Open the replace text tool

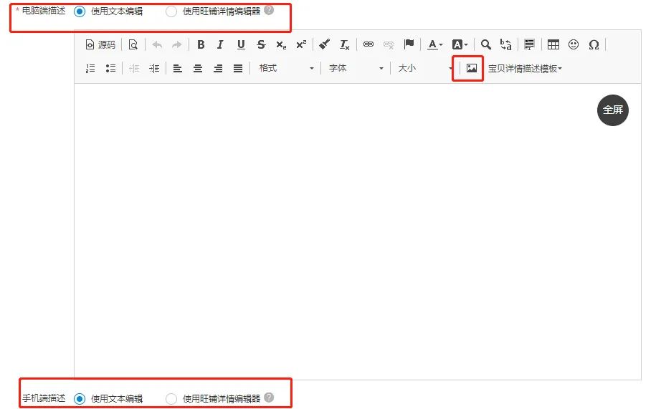[506, 44]
